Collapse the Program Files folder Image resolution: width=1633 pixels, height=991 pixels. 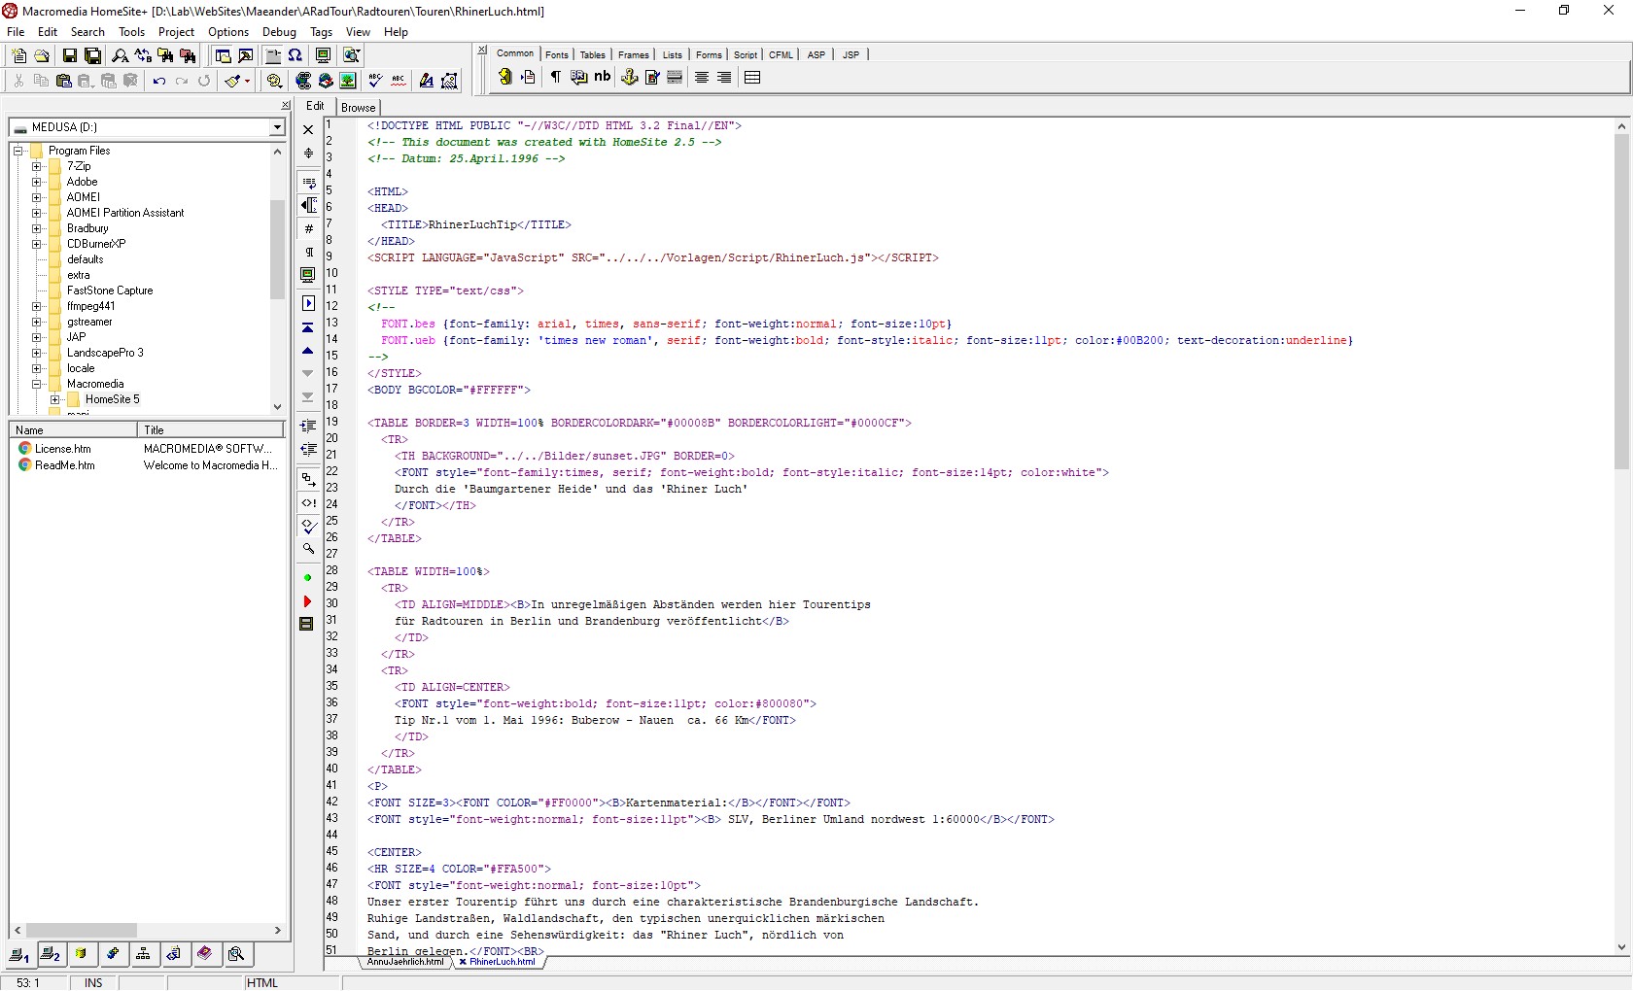pos(18,151)
